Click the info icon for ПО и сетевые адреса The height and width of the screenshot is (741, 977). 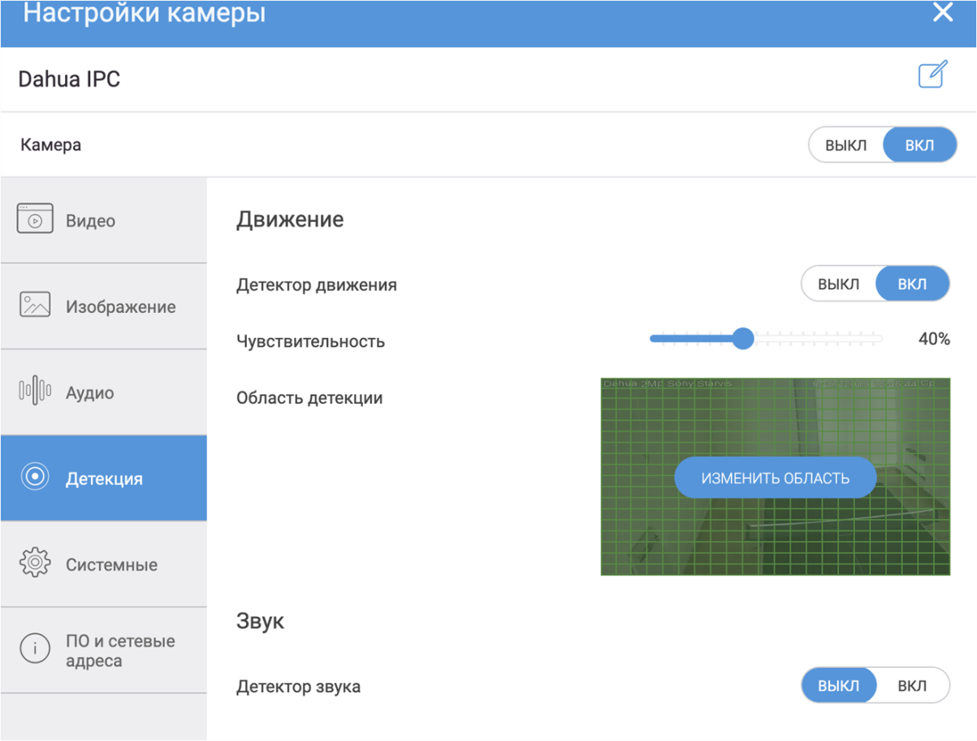(35, 649)
